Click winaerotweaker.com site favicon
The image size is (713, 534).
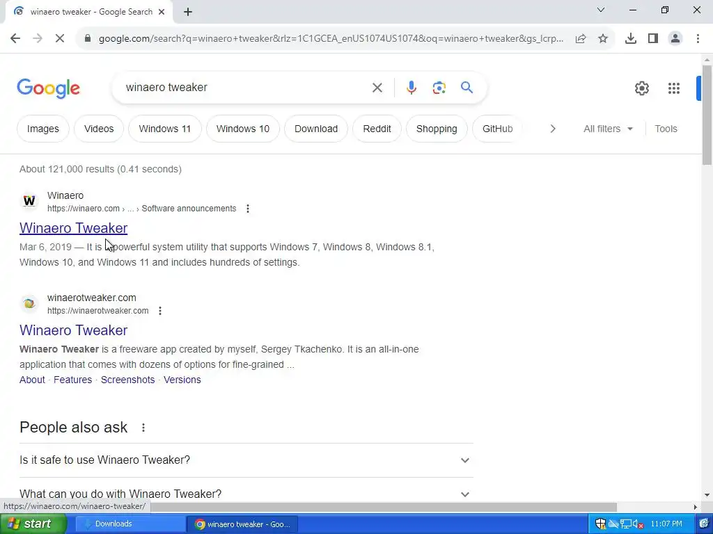point(29,303)
